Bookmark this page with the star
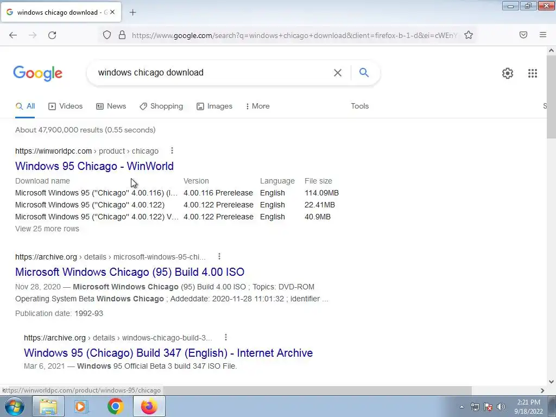The image size is (556, 417). (x=469, y=35)
